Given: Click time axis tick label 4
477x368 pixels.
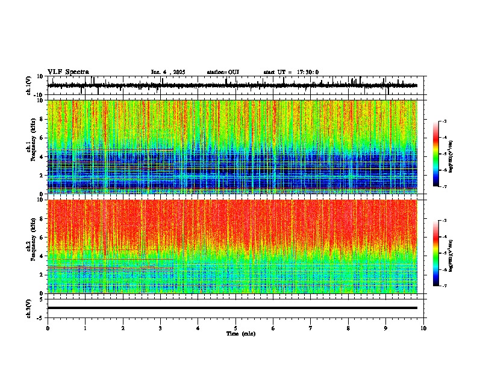Looking at the screenshot, I should pyautogui.click(x=198, y=328).
